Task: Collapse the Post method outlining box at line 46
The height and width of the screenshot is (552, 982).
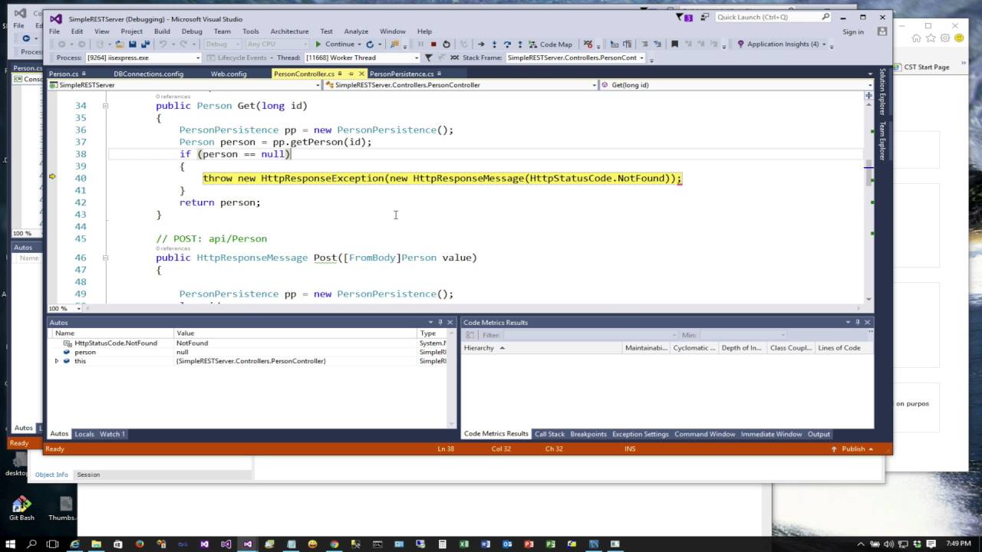Action: pyautogui.click(x=106, y=258)
